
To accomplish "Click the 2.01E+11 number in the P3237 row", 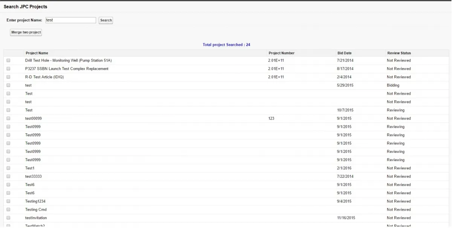I will click(x=276, y=69).
